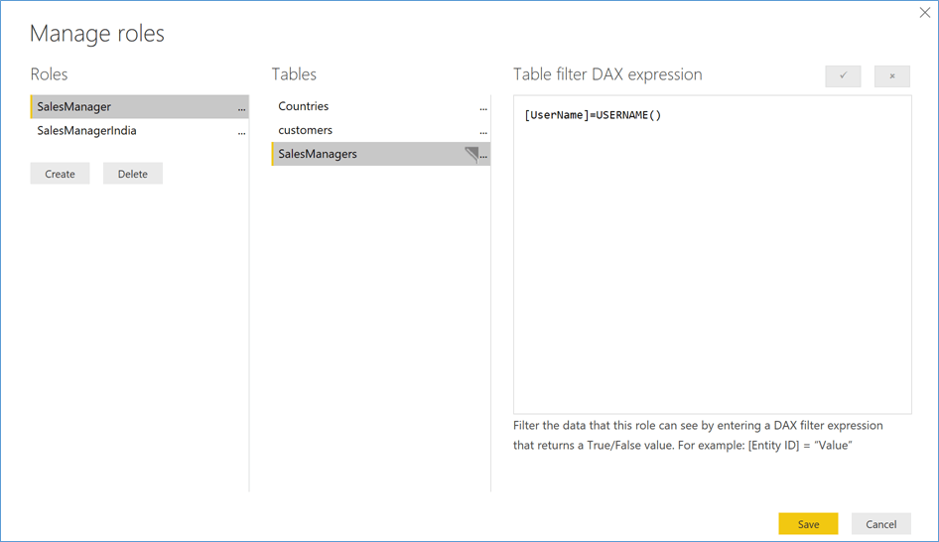Close the Manage roles dialog
Viewport: 939px width, 542px height.
click(x=925, y=12)
